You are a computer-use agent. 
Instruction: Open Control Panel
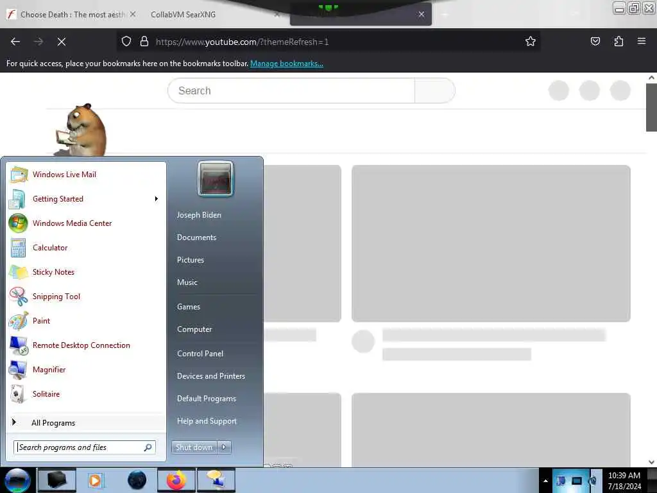200,354
